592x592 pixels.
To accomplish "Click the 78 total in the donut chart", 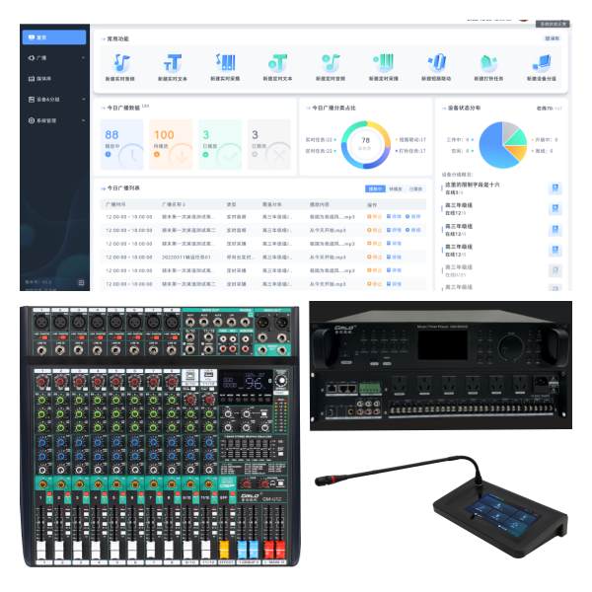I will point(365,140).
